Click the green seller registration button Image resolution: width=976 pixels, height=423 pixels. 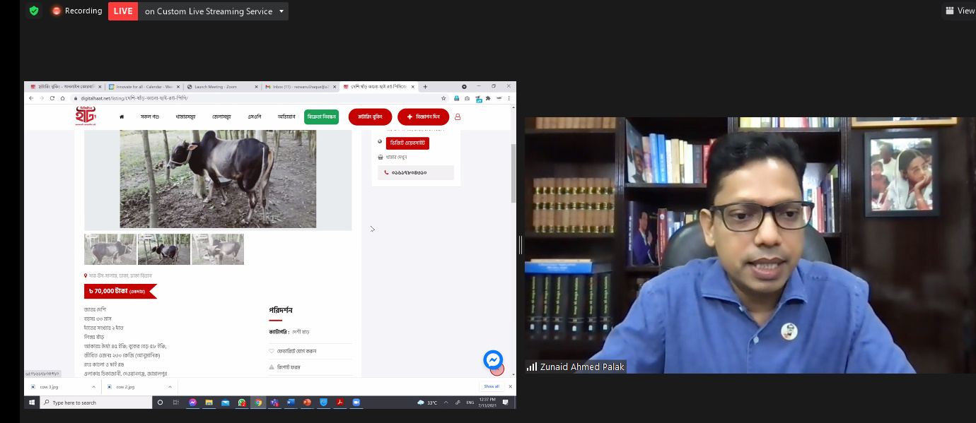[x=321, y=117]
